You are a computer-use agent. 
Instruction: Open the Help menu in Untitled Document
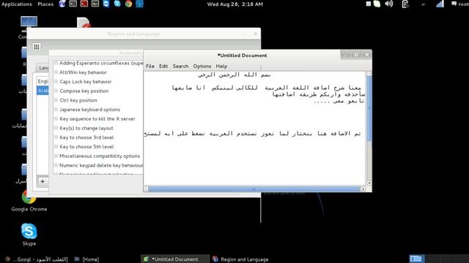221,66
